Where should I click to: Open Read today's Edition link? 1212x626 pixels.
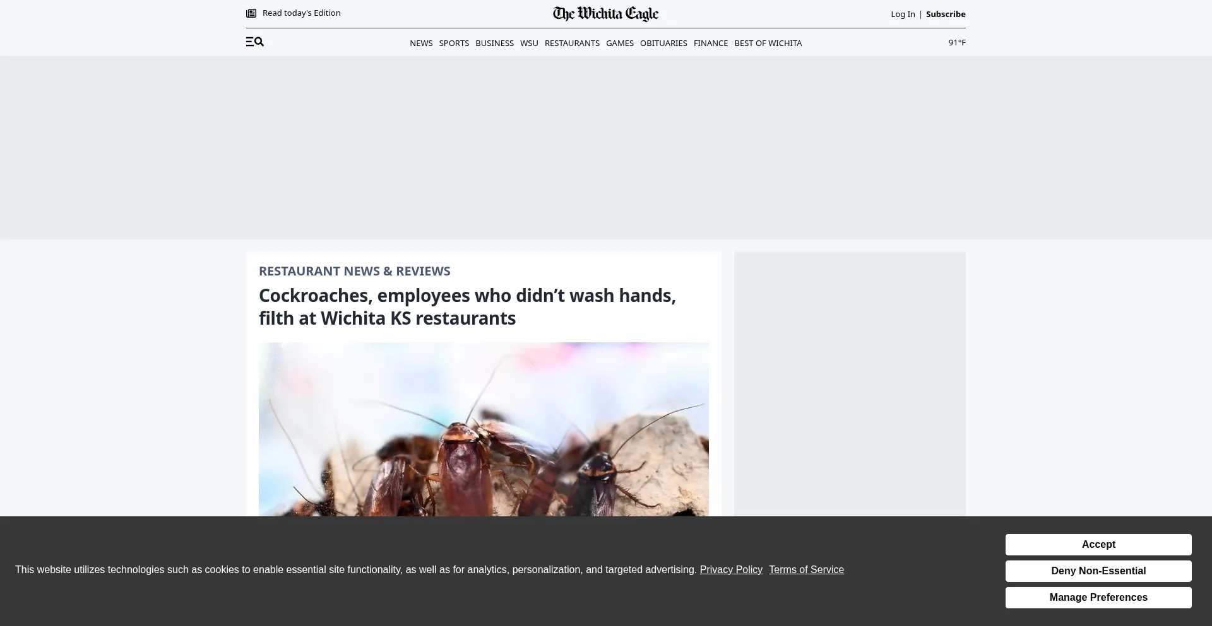(x=301, y=13)
